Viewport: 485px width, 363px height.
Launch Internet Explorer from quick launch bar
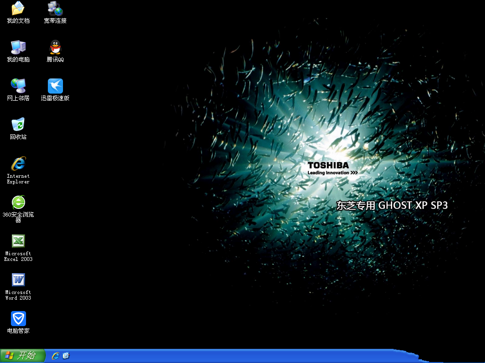point(55,356)
